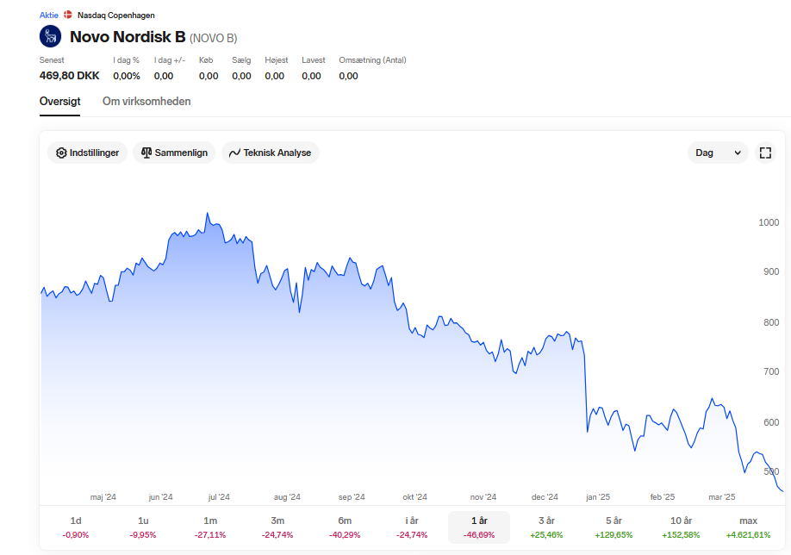Click the 469,80 DKK latest price
Viewport: 791px width, 555px height.
70,76
